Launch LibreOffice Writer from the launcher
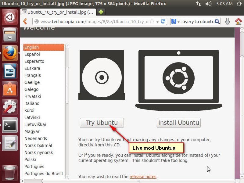 pos(10,71)
